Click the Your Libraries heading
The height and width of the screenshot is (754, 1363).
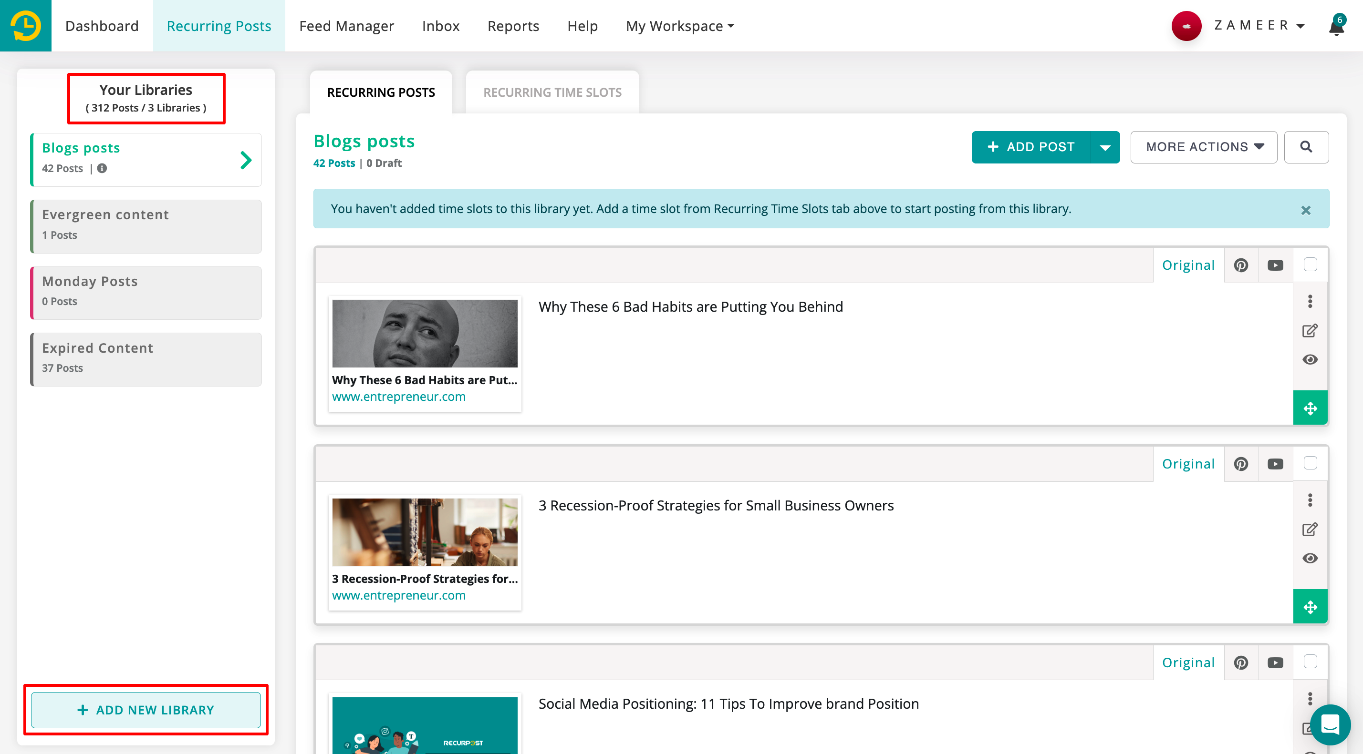[x=146, y=90]
